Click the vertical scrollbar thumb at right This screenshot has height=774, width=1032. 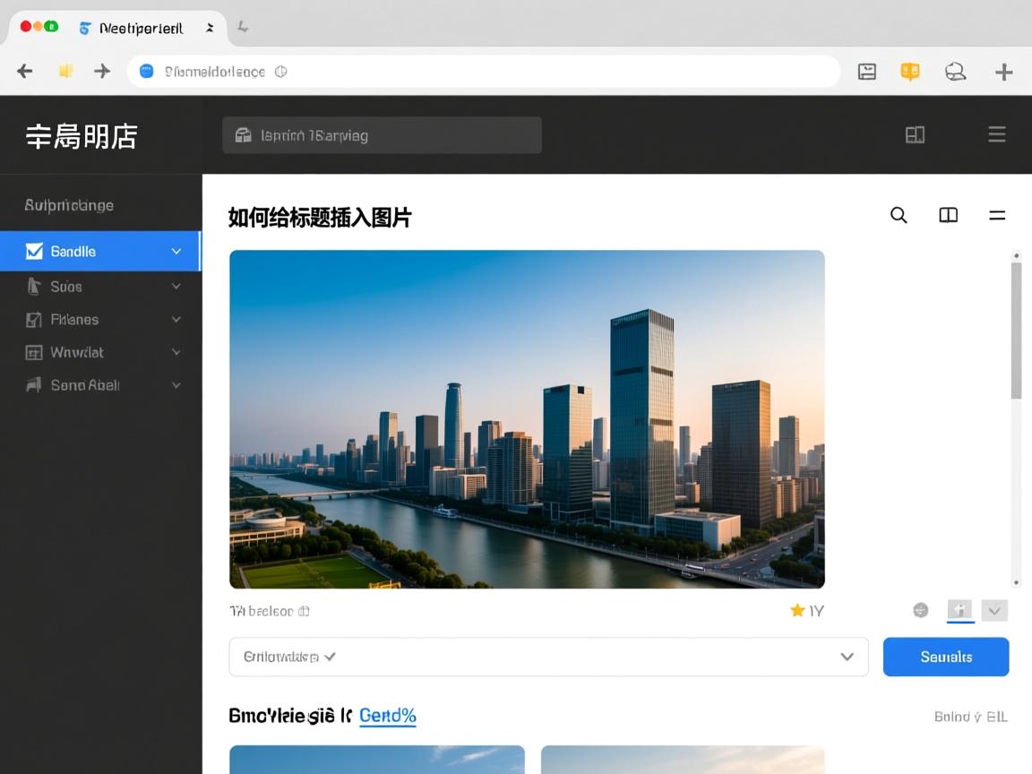(1016, 331)
